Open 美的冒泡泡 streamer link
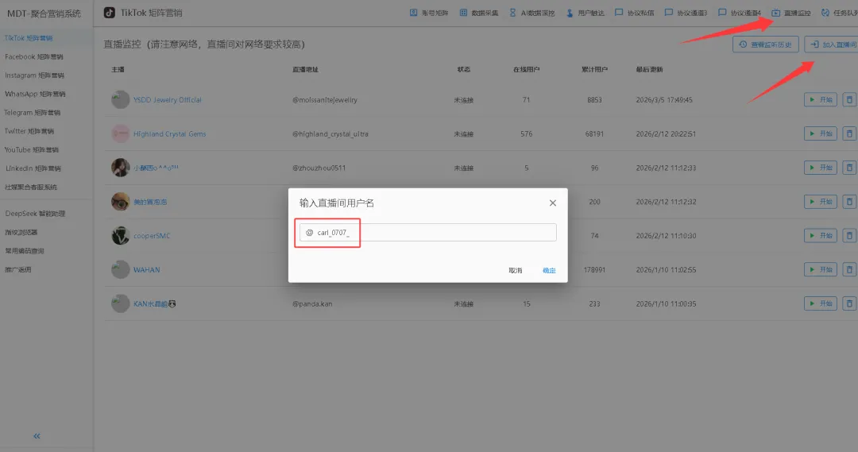The height and width of the screenshot is (452, 858). [150, 202]
